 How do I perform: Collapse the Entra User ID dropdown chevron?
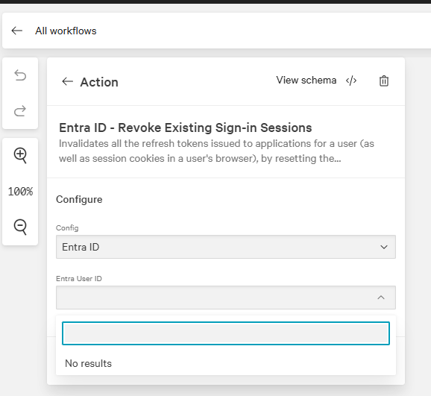(381, 298)
